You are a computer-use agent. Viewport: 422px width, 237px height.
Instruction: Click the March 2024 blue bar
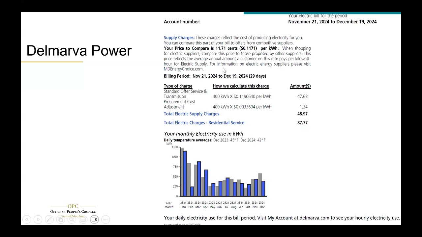199,179
